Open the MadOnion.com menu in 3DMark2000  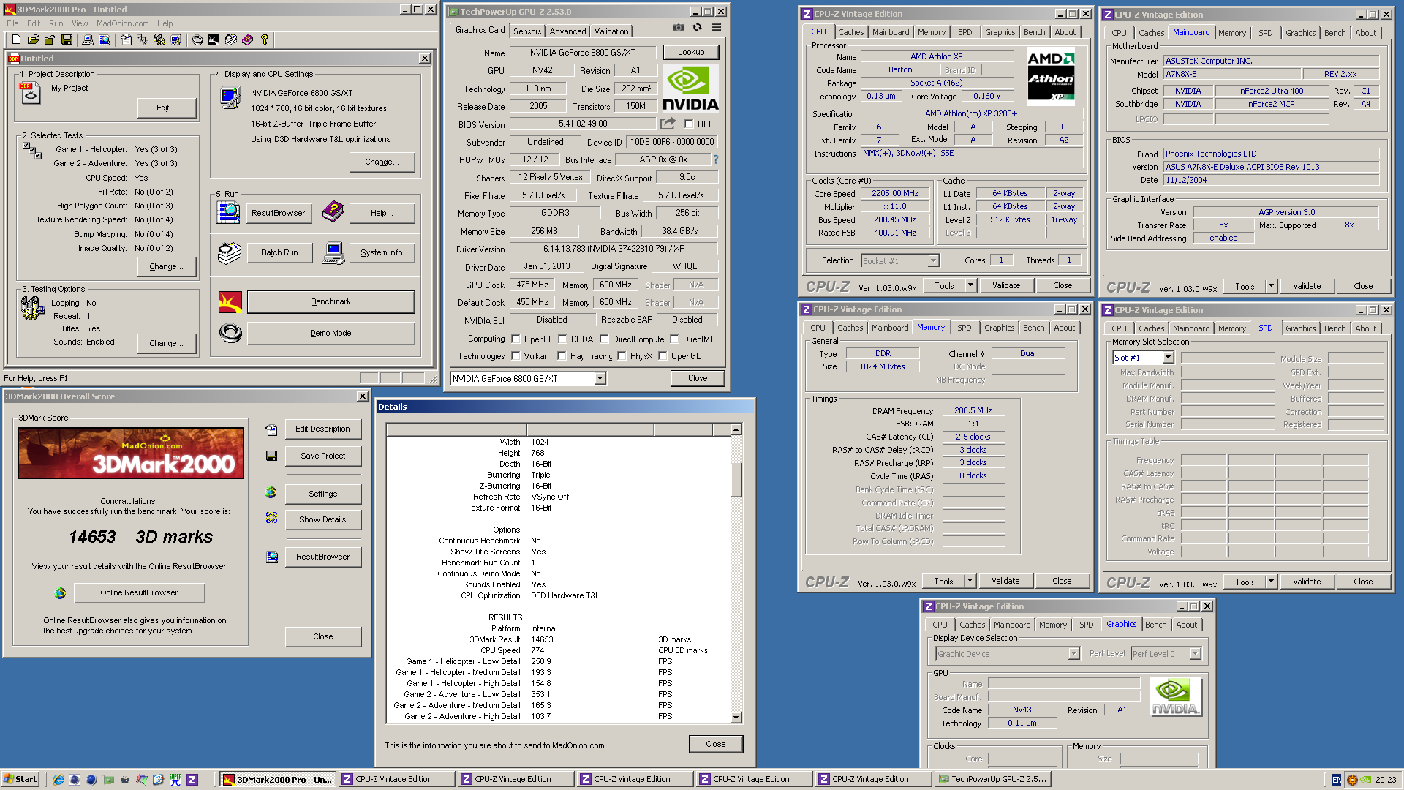pos(123,23)
